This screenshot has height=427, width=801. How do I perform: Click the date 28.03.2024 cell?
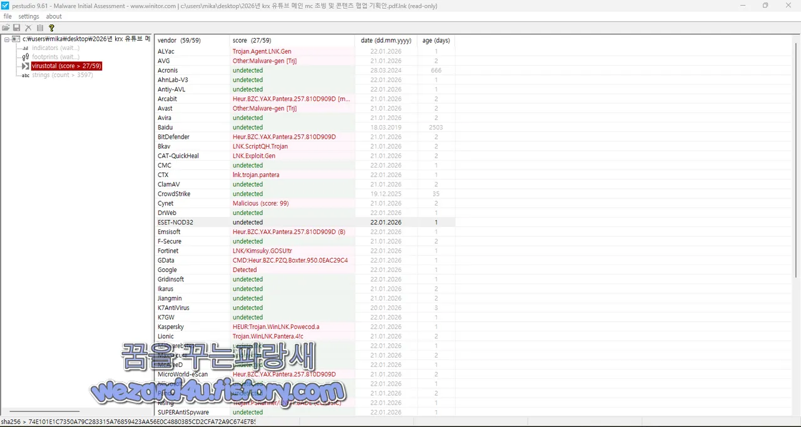(386, 71)
